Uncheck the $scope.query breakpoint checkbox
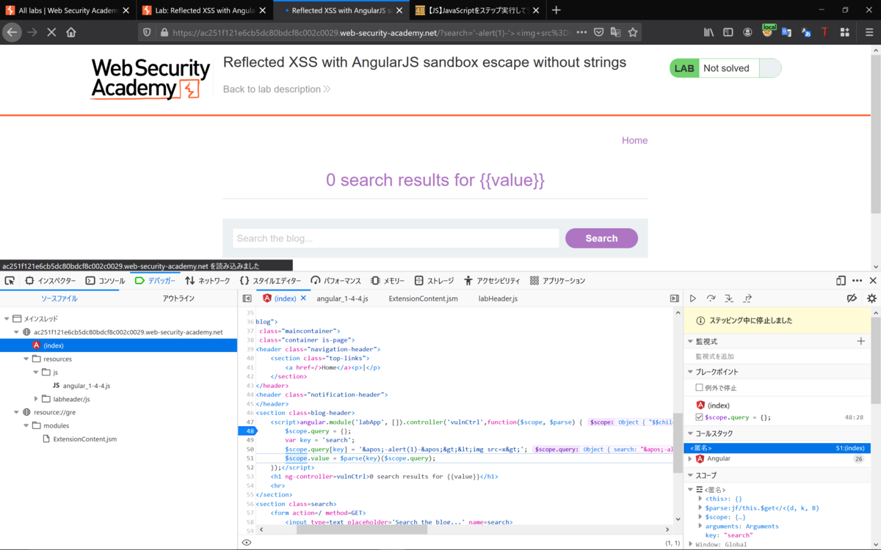The height and width of the screenshot is (550, 881). [x=700, y=417]
